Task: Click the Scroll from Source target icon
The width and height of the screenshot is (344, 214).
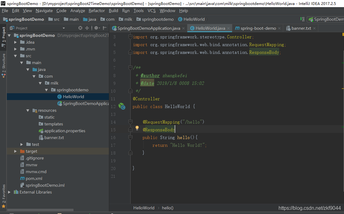Action: pos(80,28)
